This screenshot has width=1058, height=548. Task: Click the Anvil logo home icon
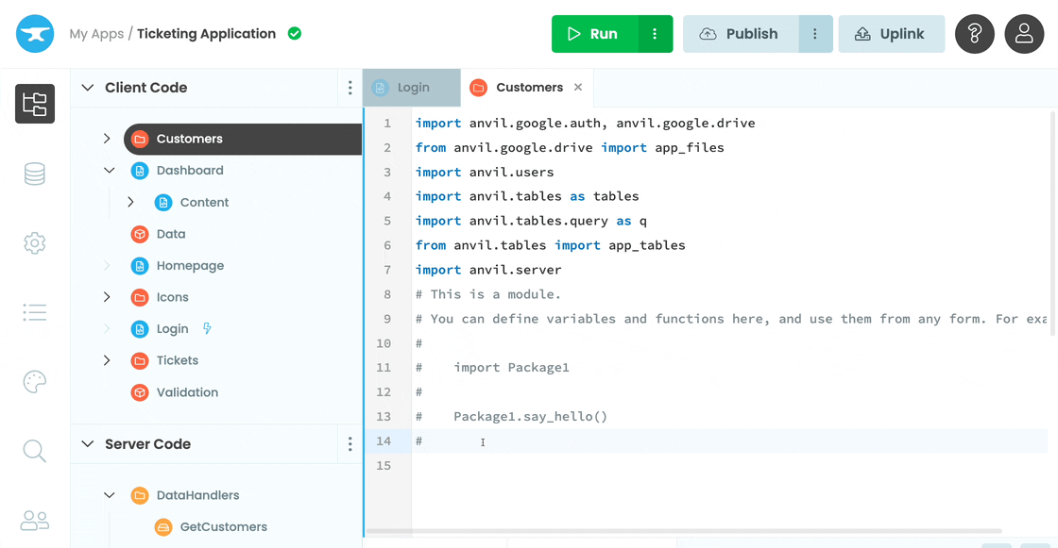pyautogui.click(x=35, y=34)
